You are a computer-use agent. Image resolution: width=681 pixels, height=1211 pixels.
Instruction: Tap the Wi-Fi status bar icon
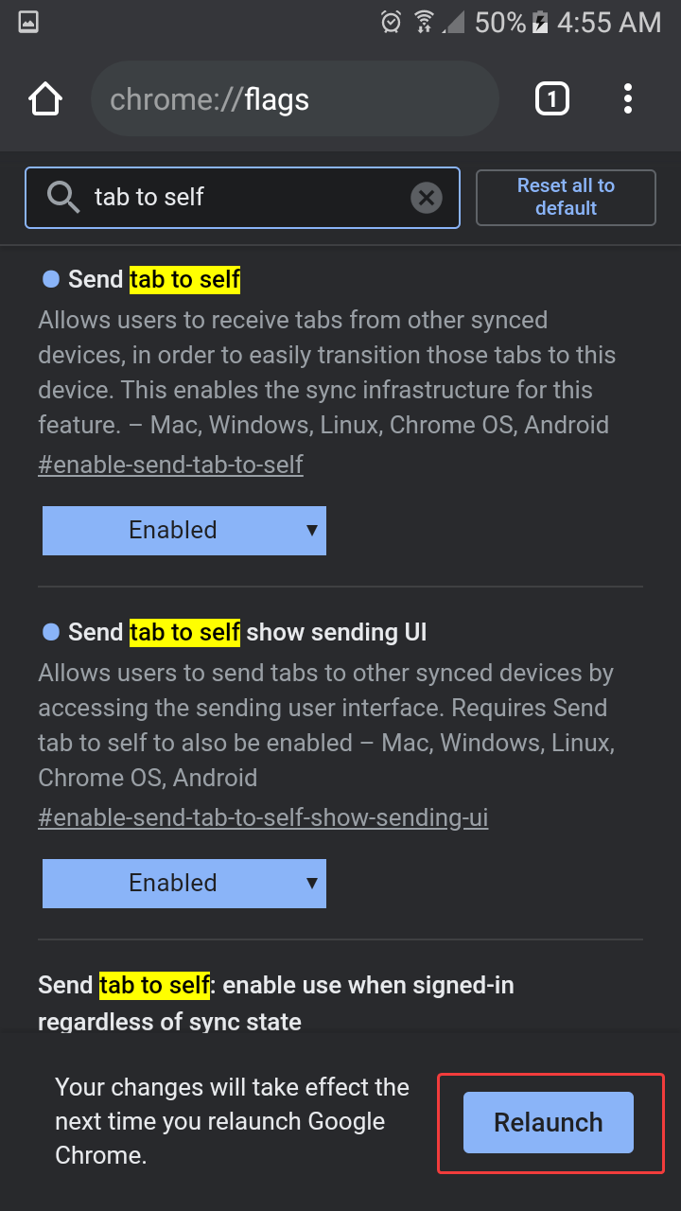tap(424, 22)
